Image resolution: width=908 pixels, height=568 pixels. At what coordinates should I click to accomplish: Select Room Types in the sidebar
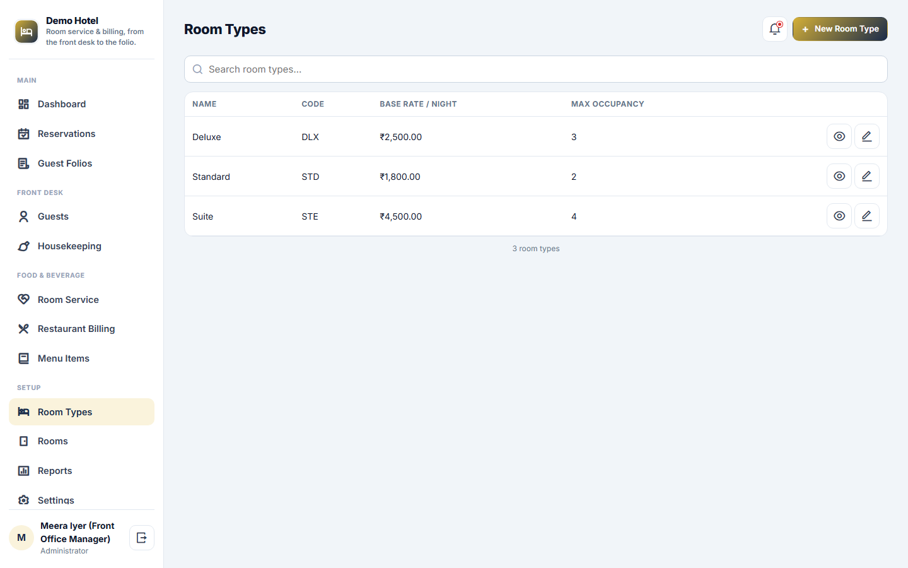pos(81,412)
